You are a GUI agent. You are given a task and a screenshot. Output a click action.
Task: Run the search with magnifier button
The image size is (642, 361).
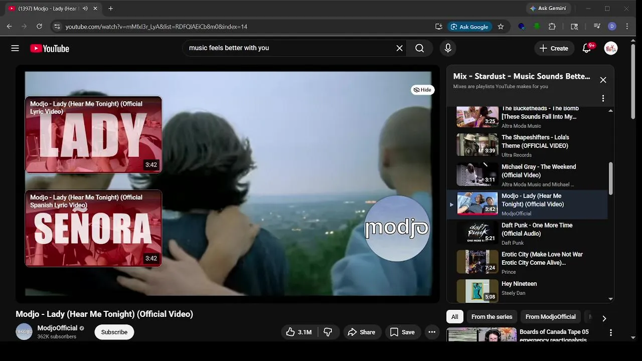pos(420,48)
